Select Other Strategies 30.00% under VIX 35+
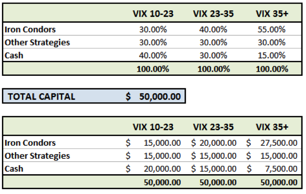 272,42
